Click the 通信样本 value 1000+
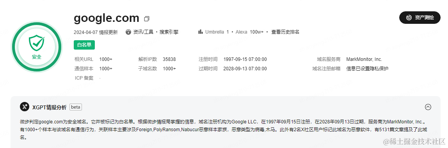 pyautogui.click(x=106, y=69)
